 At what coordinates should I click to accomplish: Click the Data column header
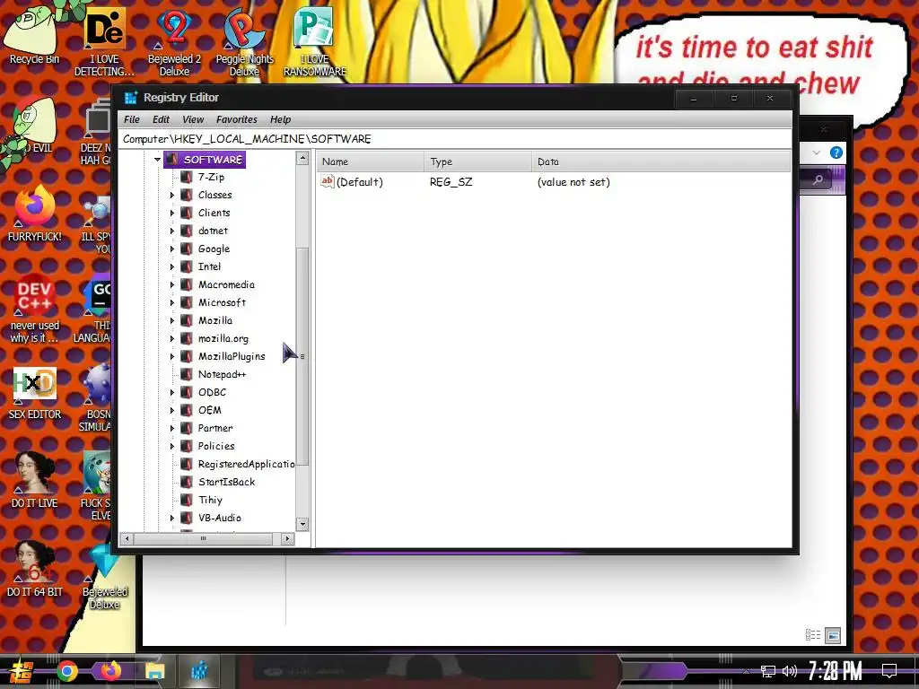coord(661,161)
